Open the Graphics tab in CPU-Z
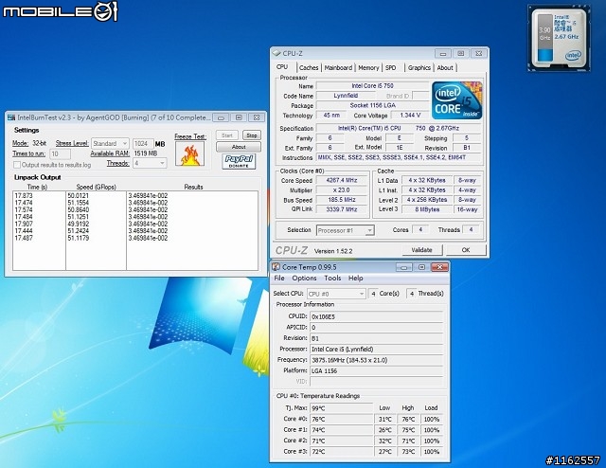 tap(419, 67)
